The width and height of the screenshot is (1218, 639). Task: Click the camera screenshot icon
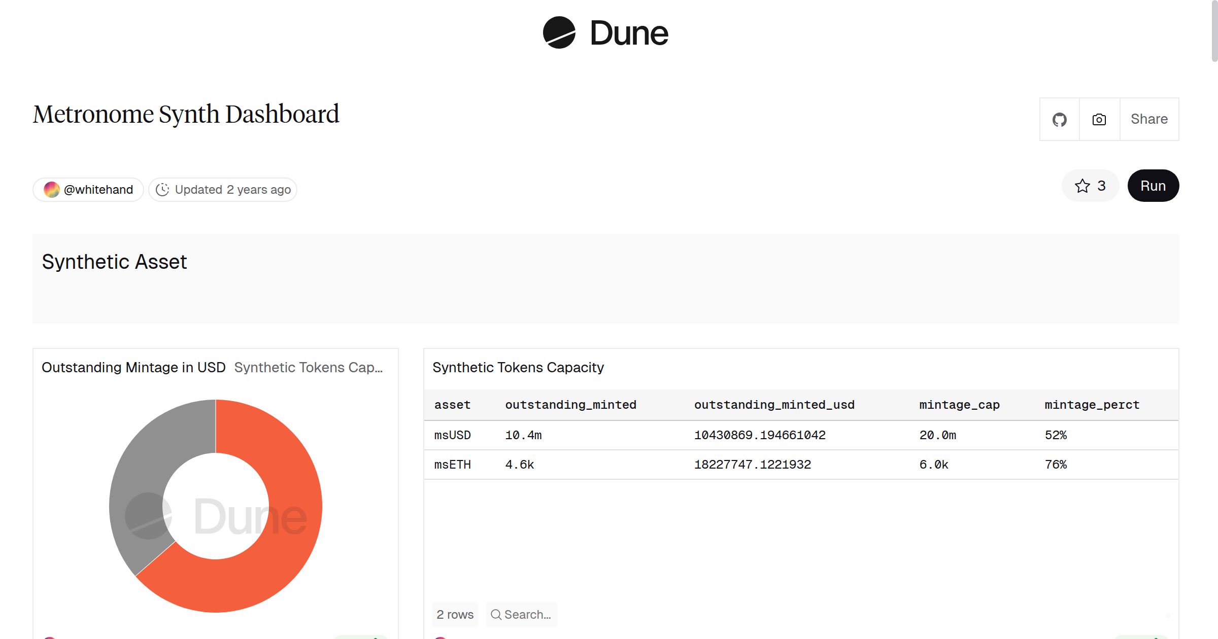1099,119
